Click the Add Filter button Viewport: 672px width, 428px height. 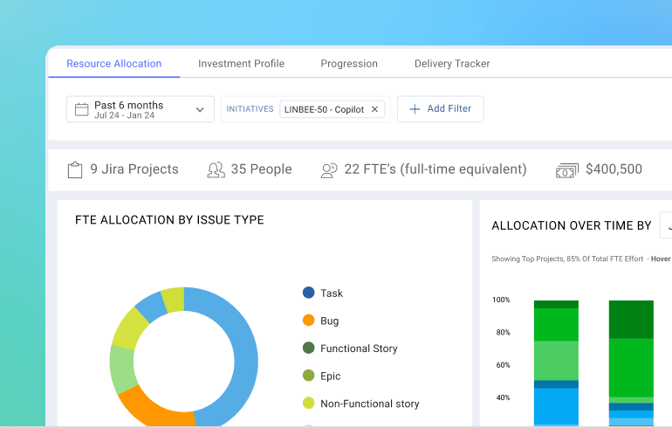pos(441,109)
